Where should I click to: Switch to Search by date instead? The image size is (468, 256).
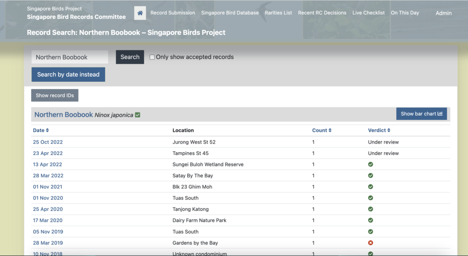pyautogui.click(x=68, y=75)
